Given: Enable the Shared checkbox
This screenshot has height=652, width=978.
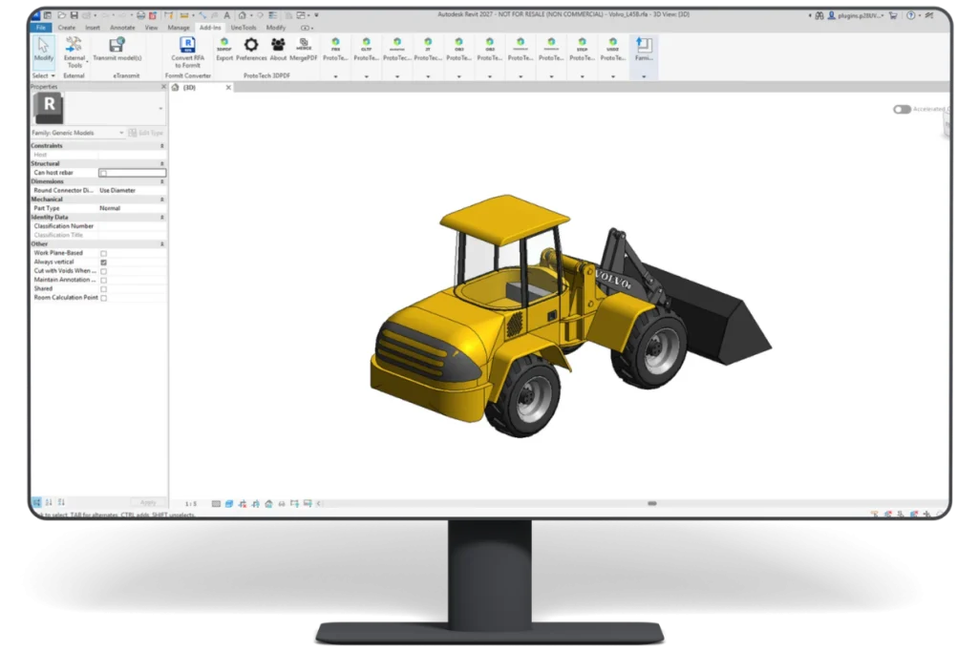Looking at the screenshot, I should 103,289.
